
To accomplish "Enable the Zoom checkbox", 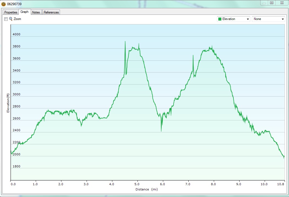I will (x=6, y=19).
